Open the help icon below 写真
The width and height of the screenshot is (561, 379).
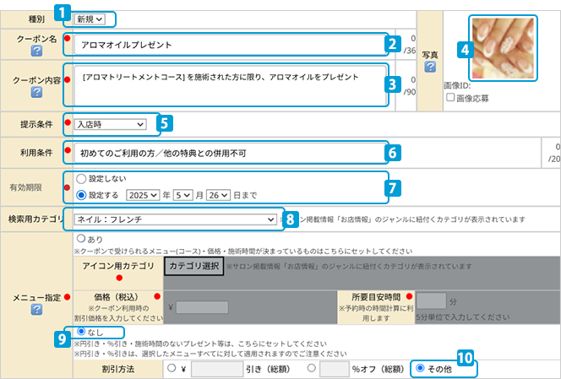click(x=430, y=67)
